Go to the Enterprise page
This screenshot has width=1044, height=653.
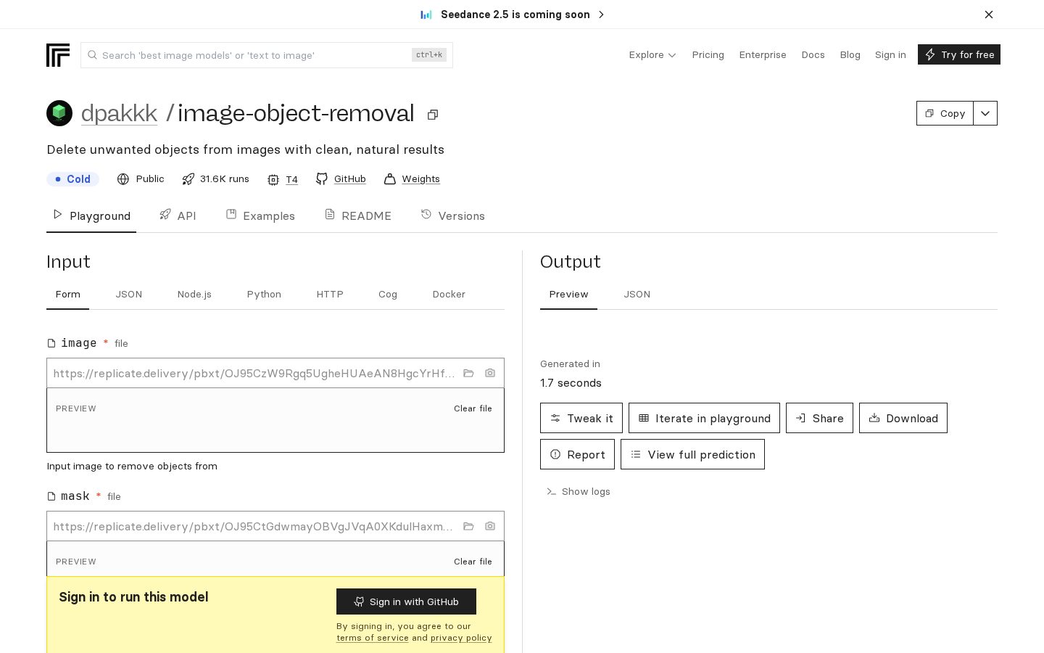coord(763,55)
